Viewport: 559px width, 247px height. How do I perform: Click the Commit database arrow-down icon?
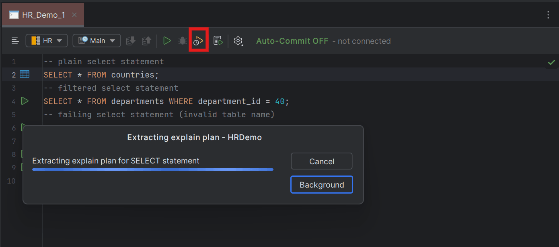click(x=131, y=41)
